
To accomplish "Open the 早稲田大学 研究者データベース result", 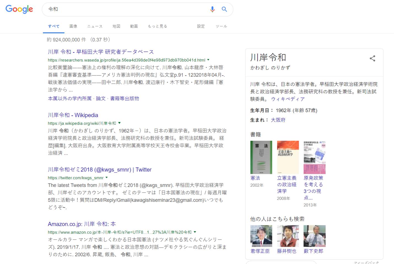I will tap(101, 52).
